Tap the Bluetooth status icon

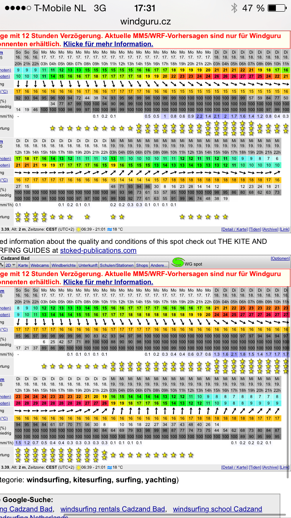[234, 8]
